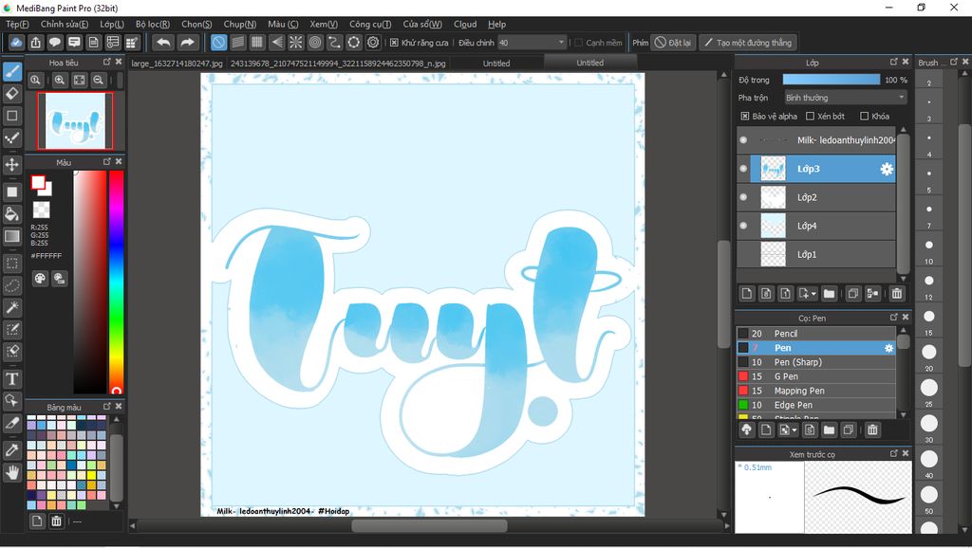Select the G Pen brush
Screen dimensions: 972x548
(816, 376)
